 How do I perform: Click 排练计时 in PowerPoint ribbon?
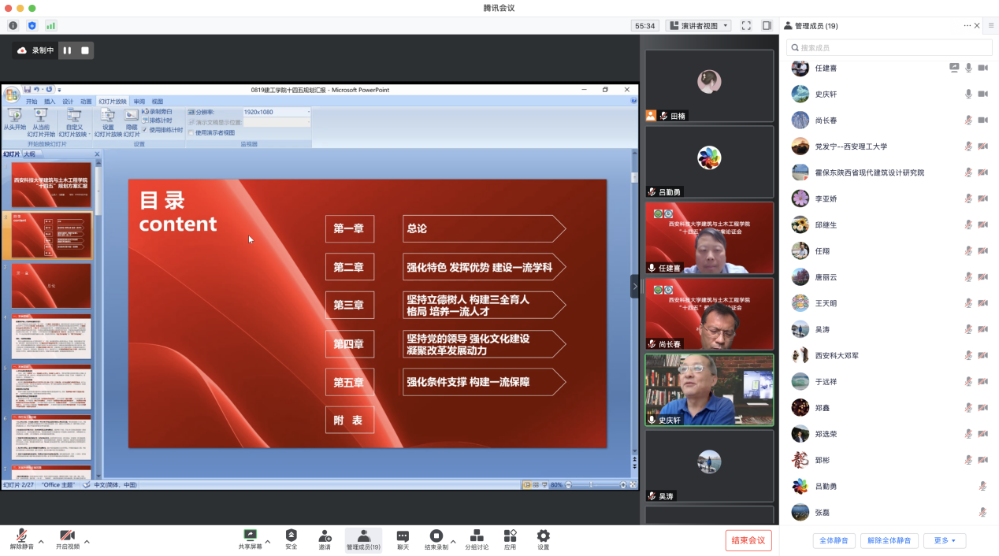click(x=157, y=120)
